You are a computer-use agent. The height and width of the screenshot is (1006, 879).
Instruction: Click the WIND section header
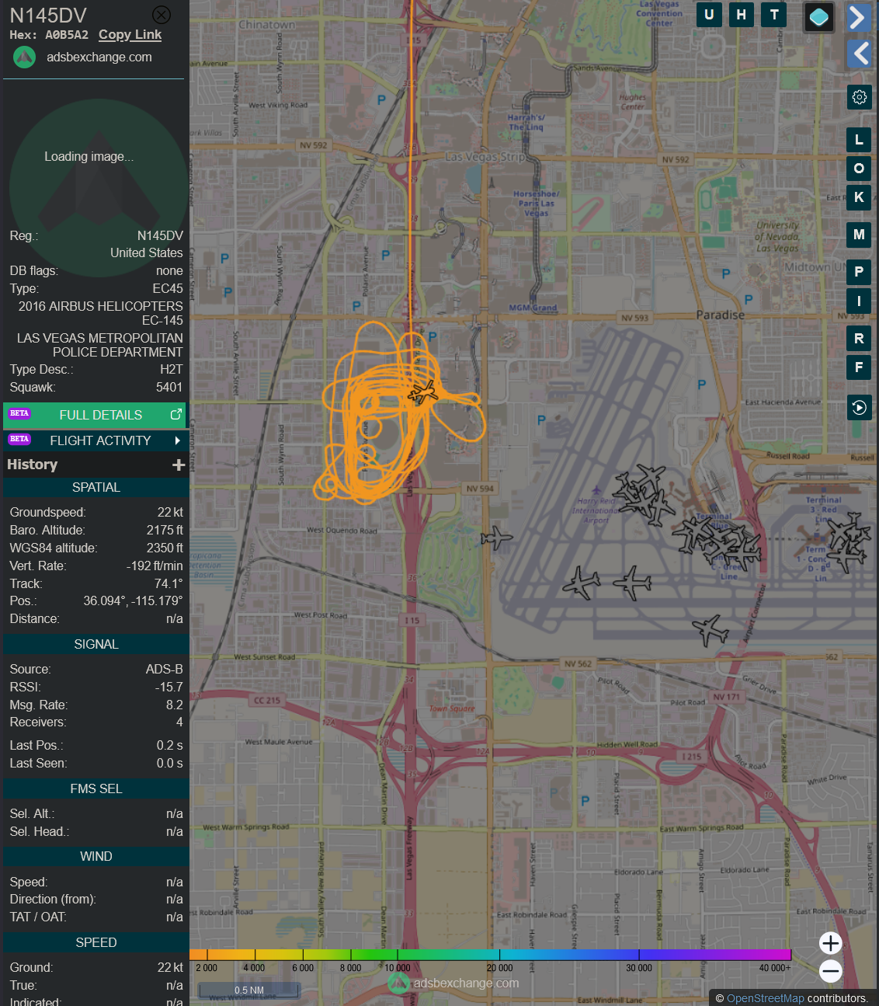point(96,857)
